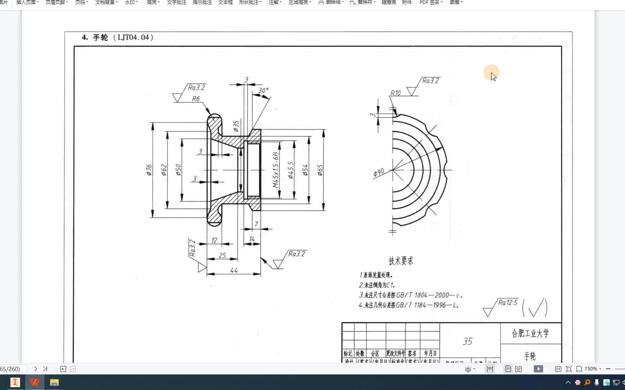Click the page number input field
625x390 pixels.
pyautogui.click(x=12, y=369)
